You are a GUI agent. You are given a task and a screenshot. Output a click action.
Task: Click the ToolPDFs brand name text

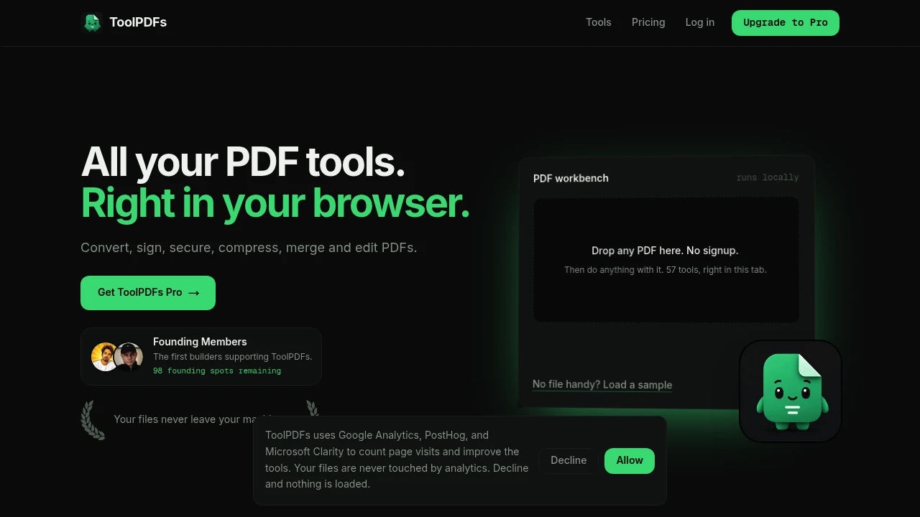138,22
